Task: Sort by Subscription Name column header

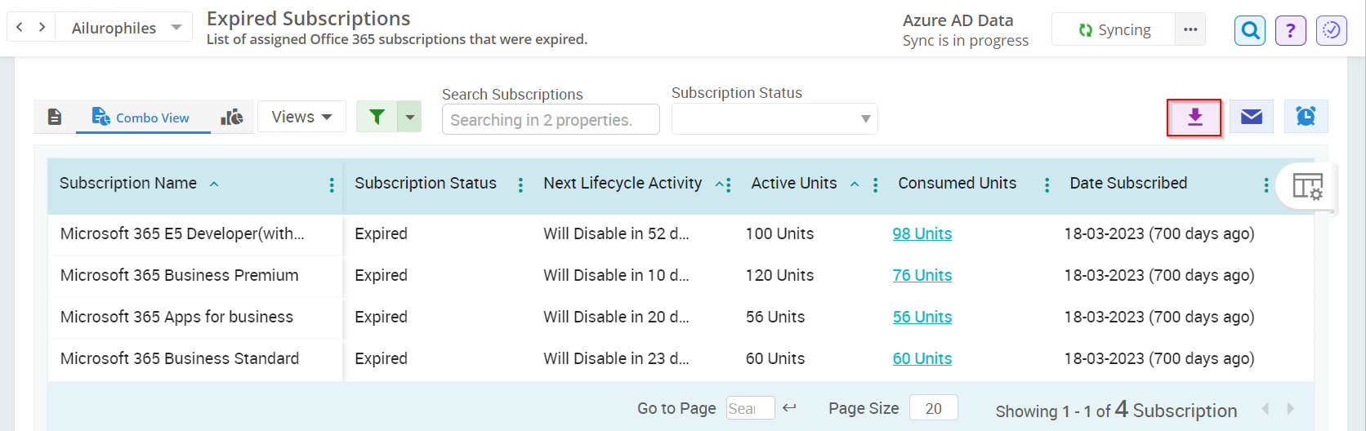Action: (x=128, y=183)
